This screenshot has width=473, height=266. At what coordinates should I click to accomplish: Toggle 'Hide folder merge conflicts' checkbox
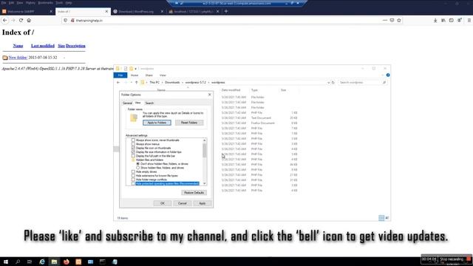click(133, 180)
